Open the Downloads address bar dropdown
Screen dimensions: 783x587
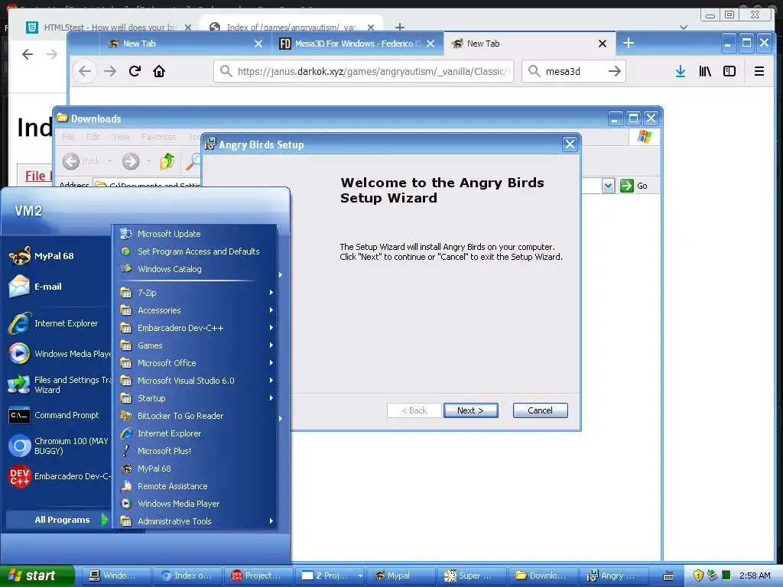608,186
